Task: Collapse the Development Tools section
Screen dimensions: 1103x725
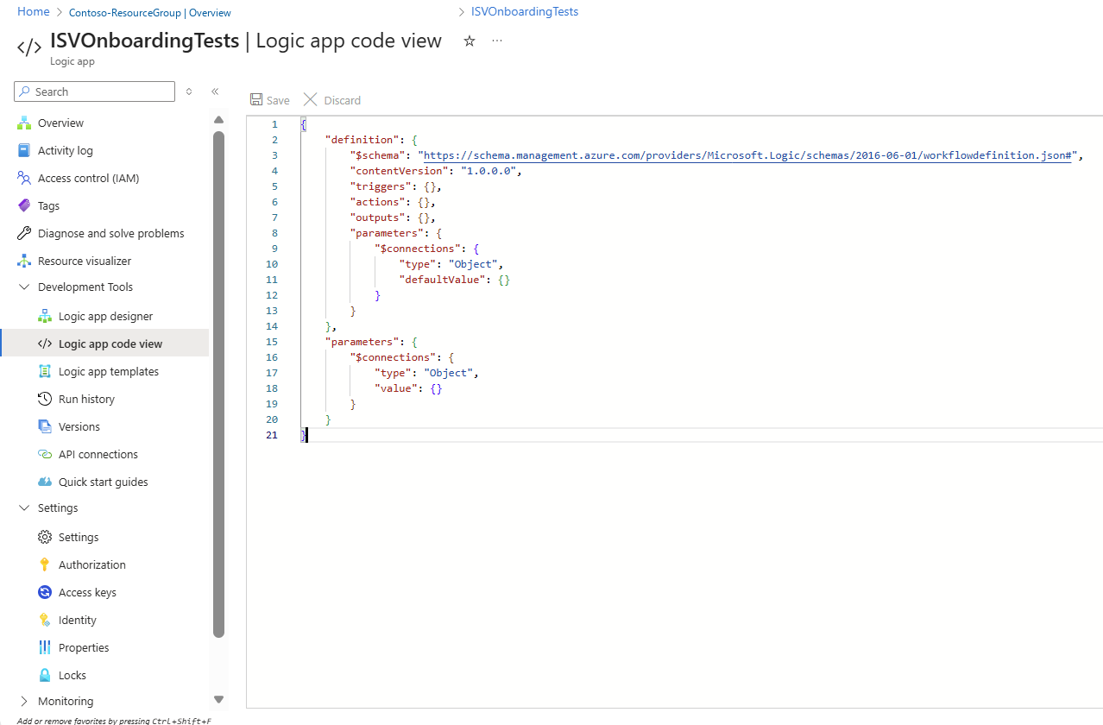Action: click(x=24, y=287)
